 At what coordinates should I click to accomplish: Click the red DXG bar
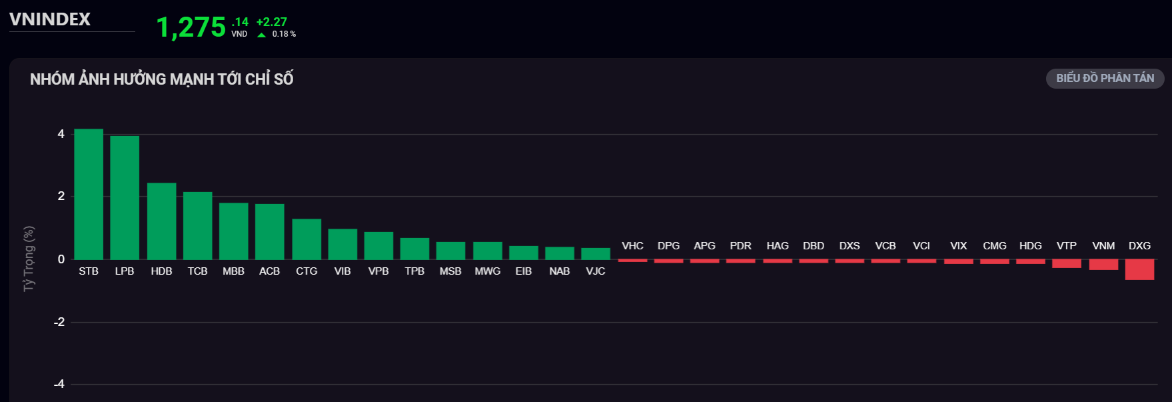[1139, 269]
